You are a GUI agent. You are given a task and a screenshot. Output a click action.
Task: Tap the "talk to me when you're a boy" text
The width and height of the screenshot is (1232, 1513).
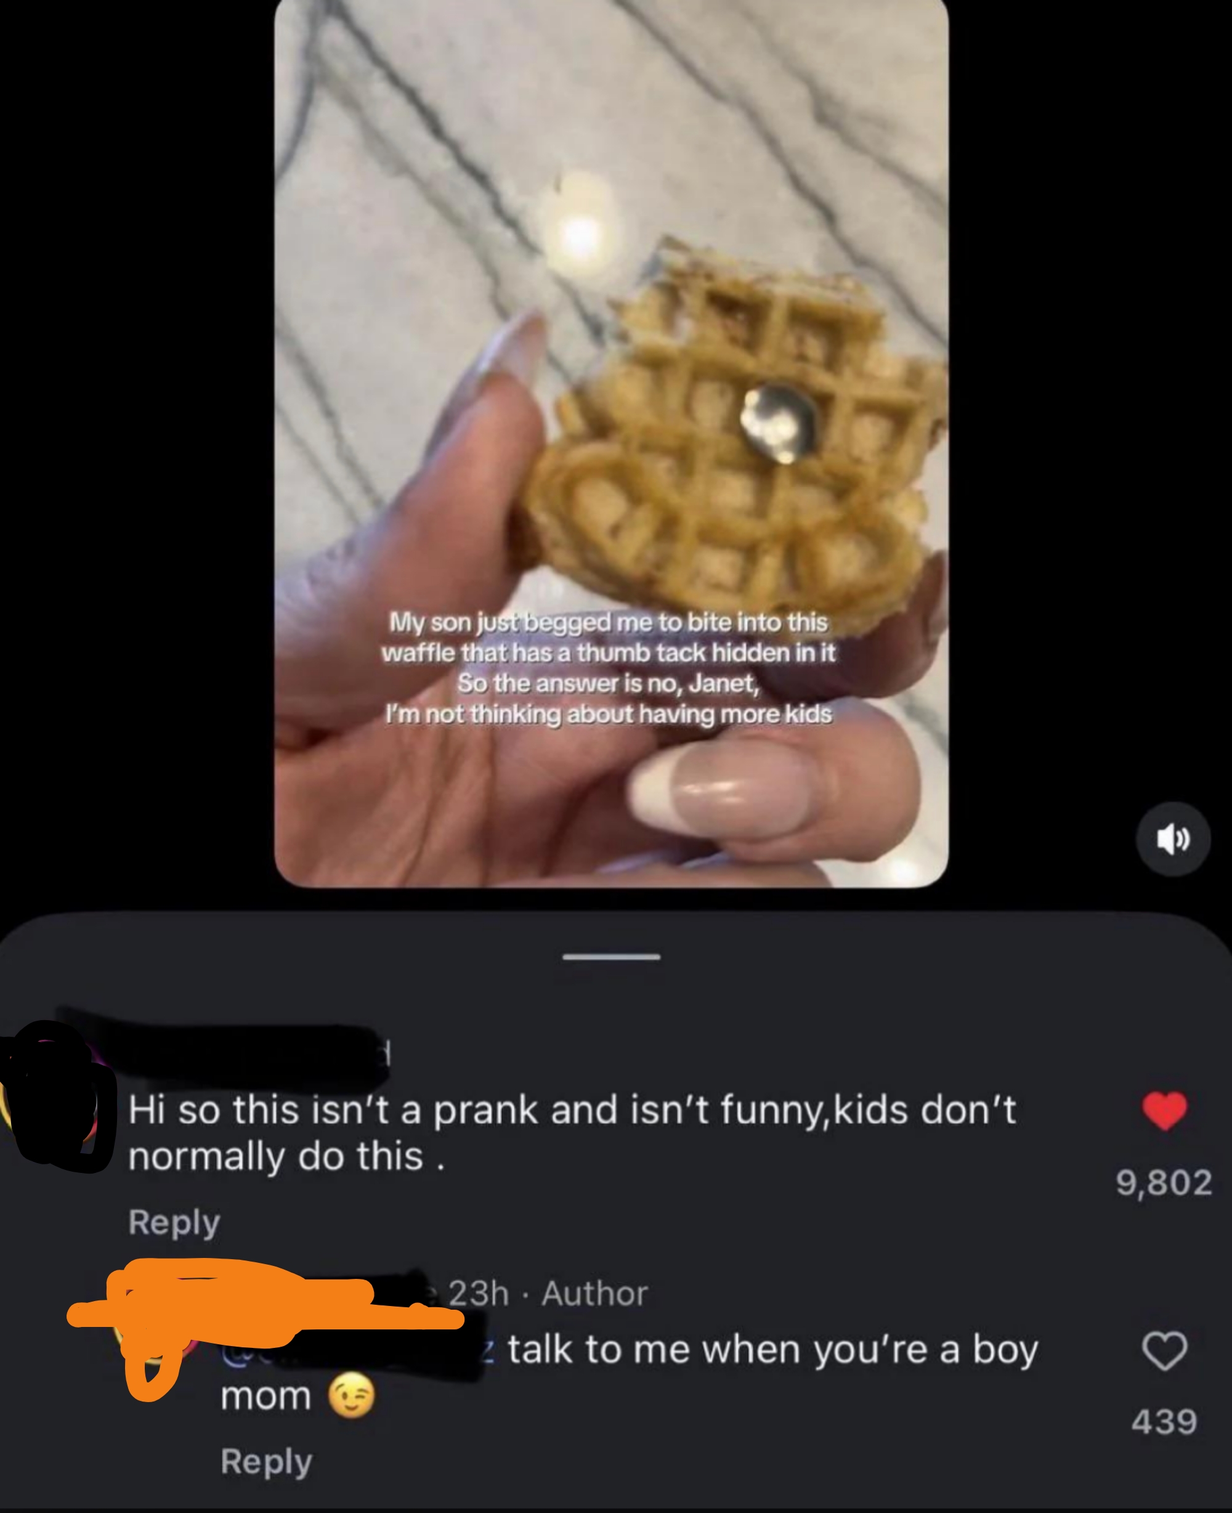[x=772, y=1350]
